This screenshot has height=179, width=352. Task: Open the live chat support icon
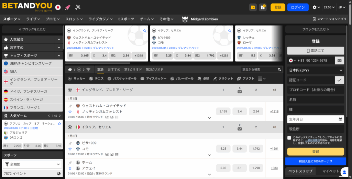344,172
